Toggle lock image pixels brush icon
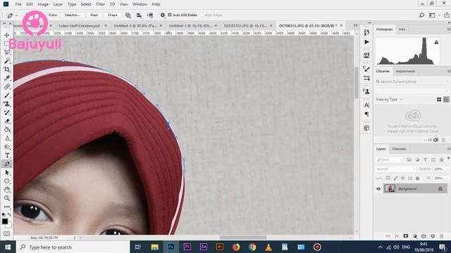 coord(396,178)
